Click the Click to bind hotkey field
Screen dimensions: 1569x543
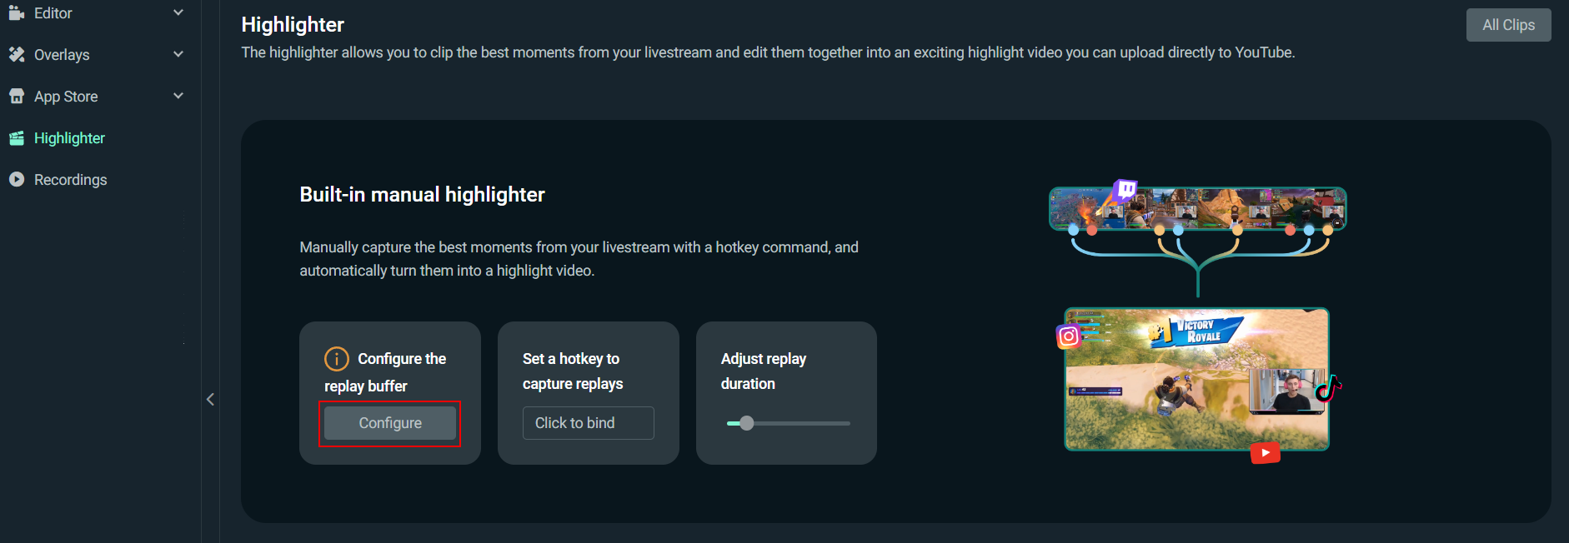coord(588,422)
